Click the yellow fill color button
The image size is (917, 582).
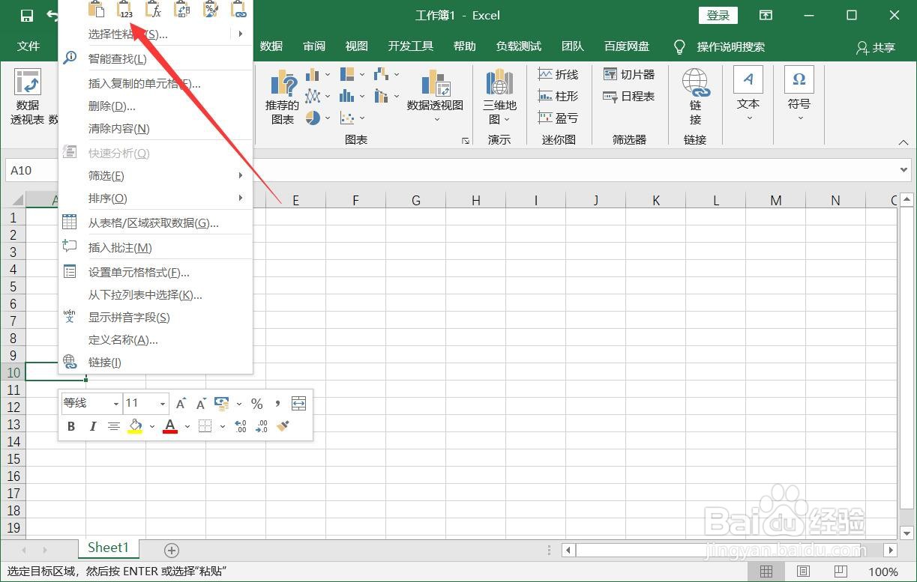[x=135, y=426]
